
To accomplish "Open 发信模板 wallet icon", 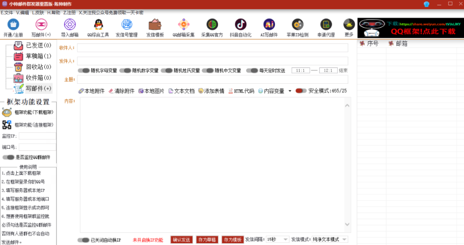I will pyautogui.click(x=155, y=24).
